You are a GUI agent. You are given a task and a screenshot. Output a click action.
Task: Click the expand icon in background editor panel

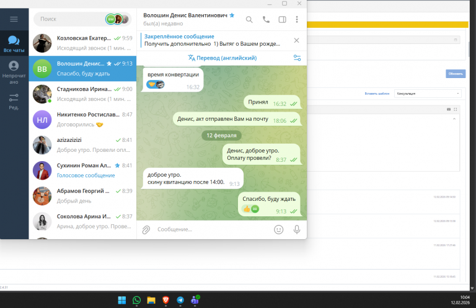click(x=455, y=109)
